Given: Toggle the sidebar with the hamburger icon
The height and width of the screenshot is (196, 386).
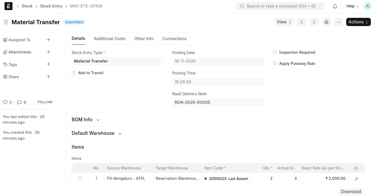Looking at the screenshot, I should pyautogui.click(x=6, y=22).
